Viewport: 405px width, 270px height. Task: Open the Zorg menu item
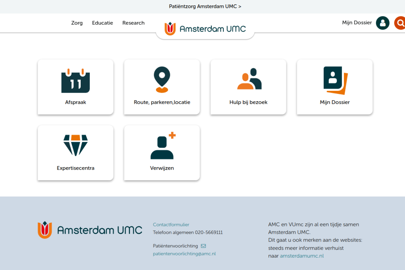coord(77,23)
